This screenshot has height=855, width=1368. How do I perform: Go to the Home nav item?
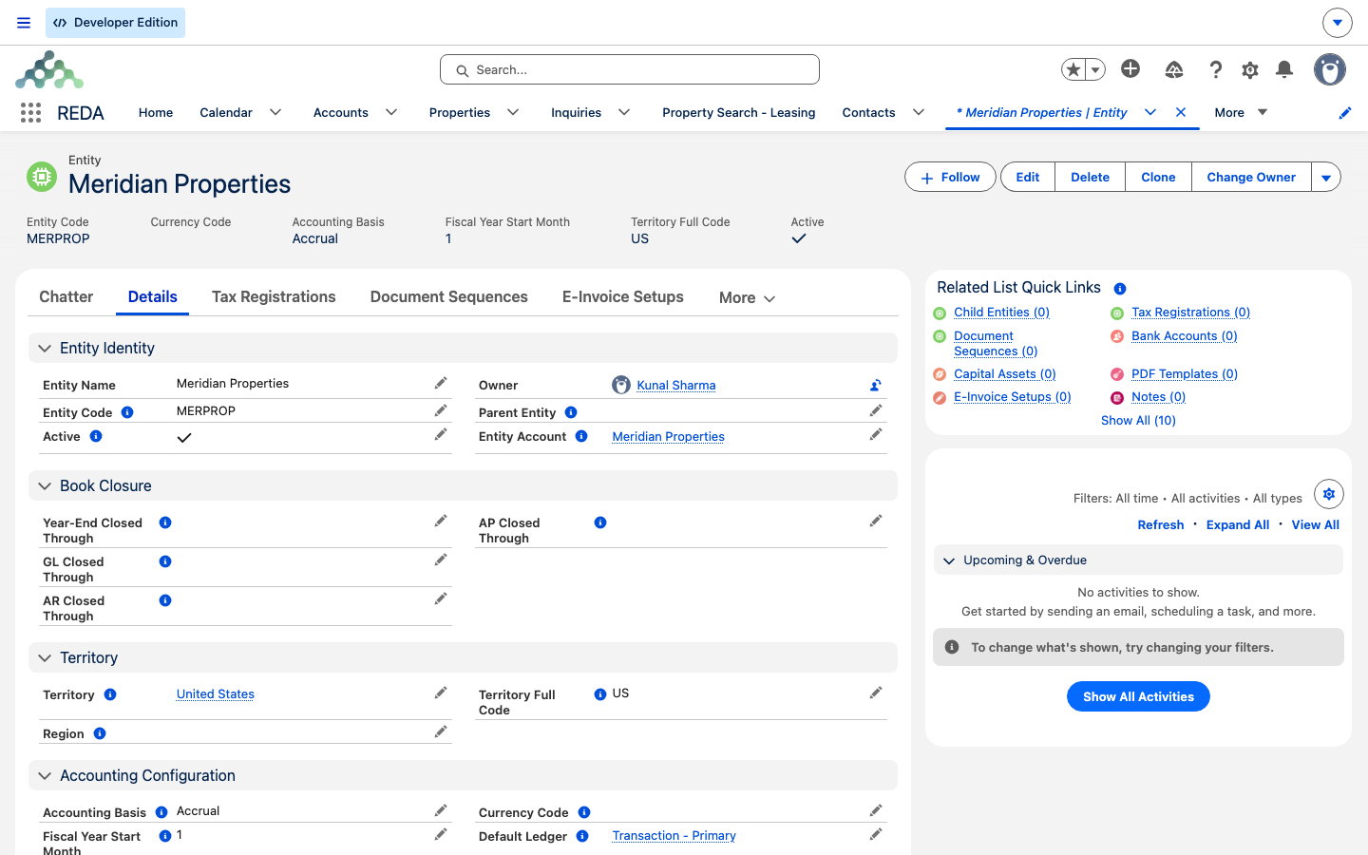click(x=156, y=112)
